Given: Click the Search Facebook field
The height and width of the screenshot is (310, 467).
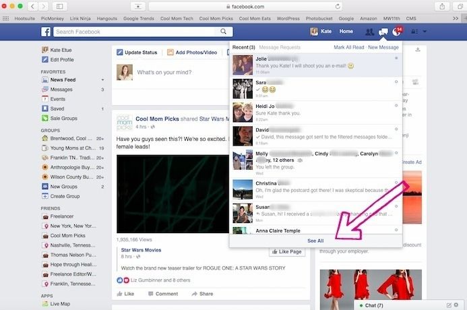Looking at the screenshot, I should tap(135, 32).
